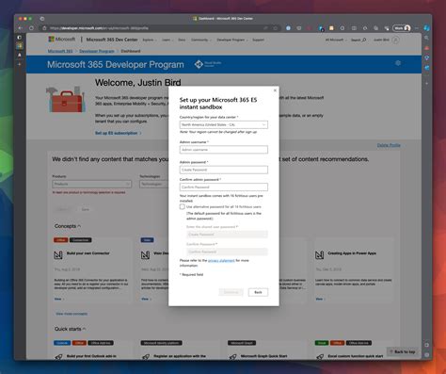446x374 pixels.
Task: Open the Docs menu item
Action: (182, 40)
